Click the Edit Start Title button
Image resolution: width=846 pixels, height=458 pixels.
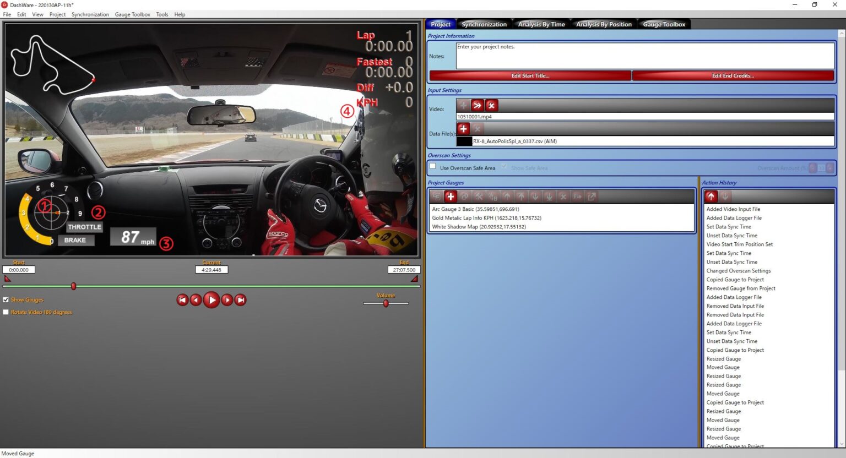(x=529, y=75)
